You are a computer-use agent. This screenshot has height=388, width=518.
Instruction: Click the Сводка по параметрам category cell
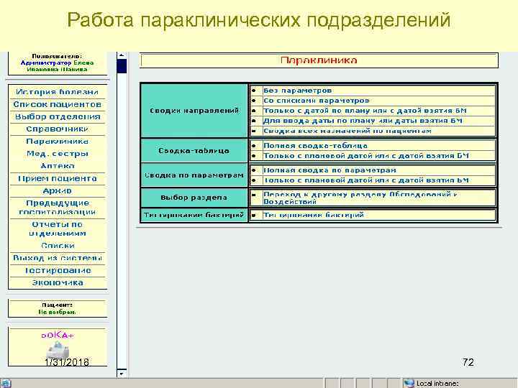pyautogui.click(x=194, y=175)
